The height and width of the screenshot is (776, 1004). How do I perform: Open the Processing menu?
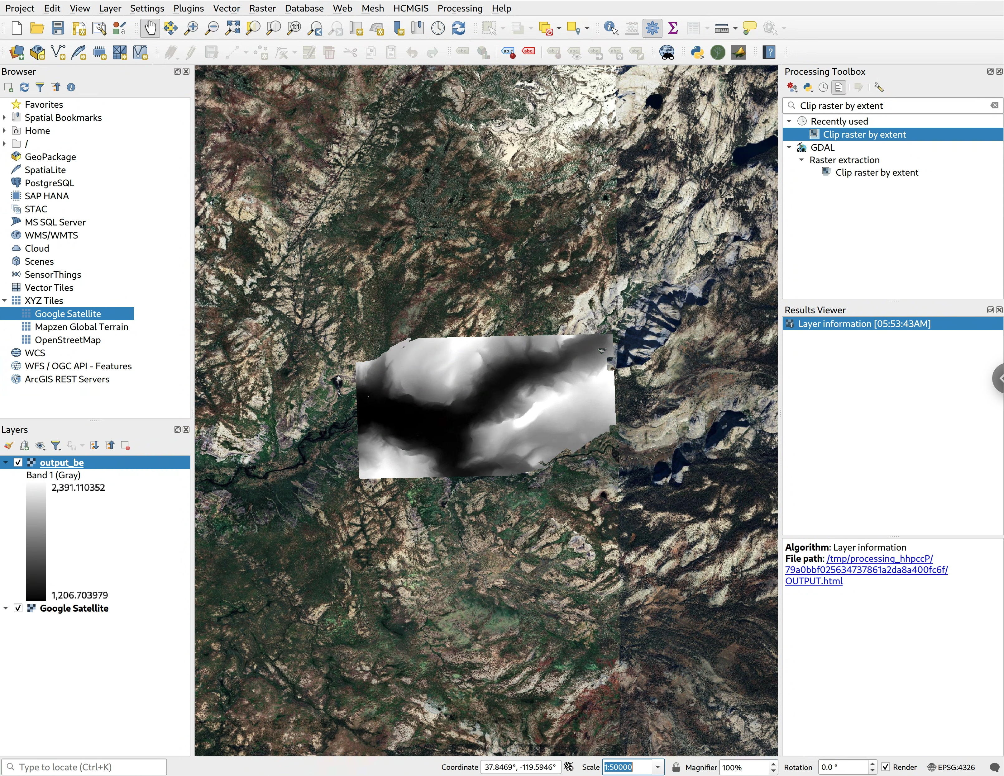pyautogui.click(x=460, y=8)
